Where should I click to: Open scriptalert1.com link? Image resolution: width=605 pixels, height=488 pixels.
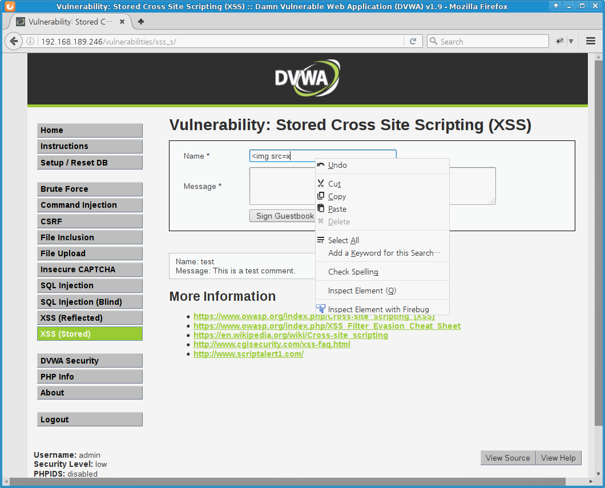[x=248, y=354]
